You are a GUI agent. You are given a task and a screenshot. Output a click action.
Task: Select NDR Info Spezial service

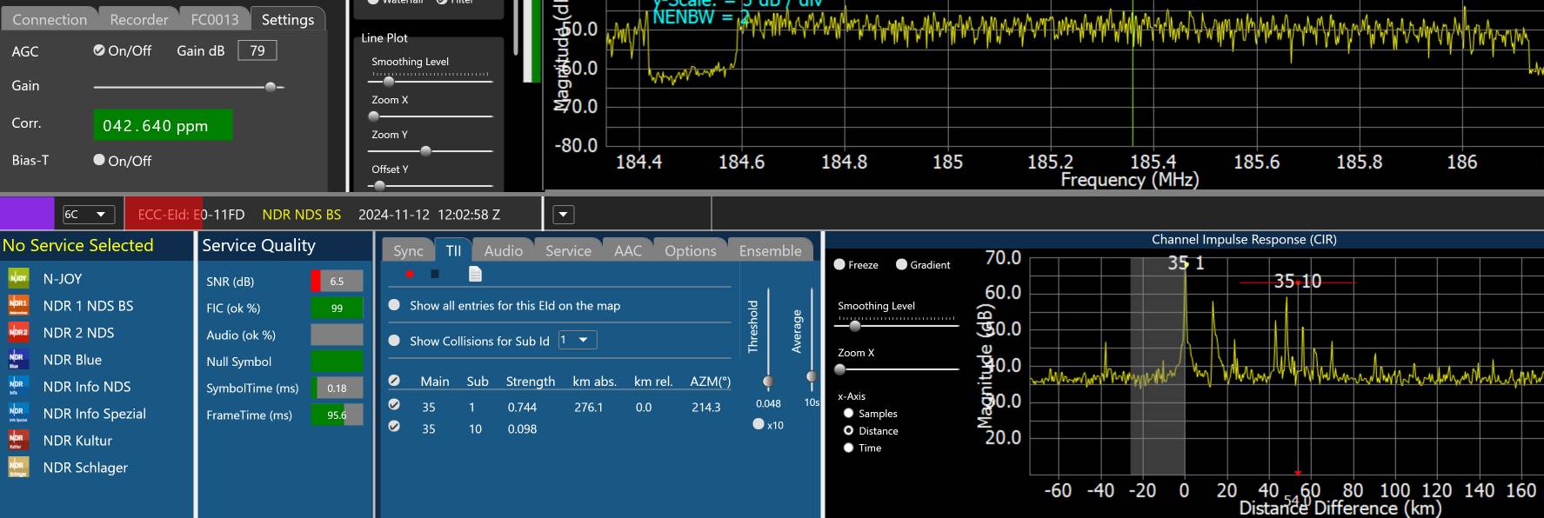[94, 414]
